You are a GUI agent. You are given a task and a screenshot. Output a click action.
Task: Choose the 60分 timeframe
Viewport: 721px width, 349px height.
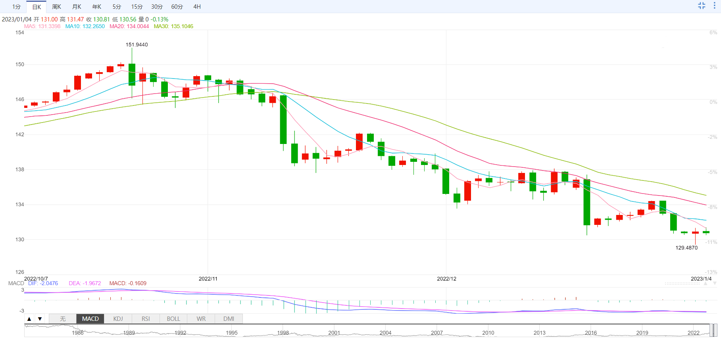(x=177, y=7)
